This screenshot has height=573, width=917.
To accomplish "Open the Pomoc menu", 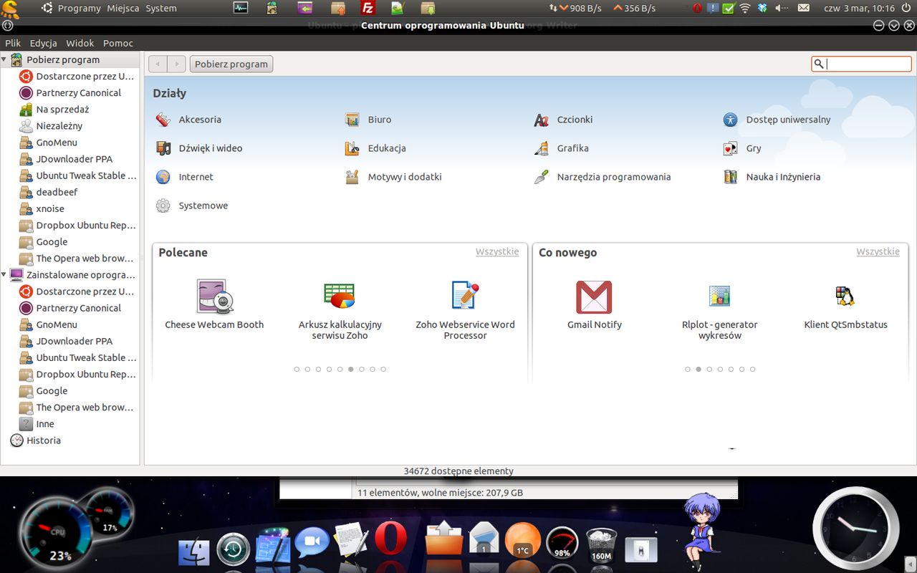I will coord(117,43).
